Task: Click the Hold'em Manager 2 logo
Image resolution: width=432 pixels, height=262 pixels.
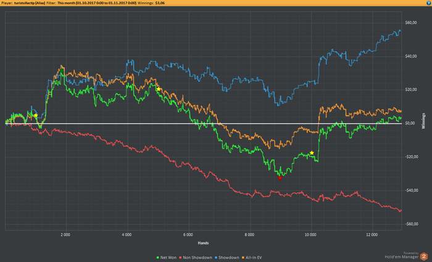Action: coord(424,256)
